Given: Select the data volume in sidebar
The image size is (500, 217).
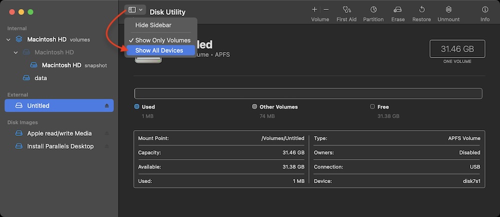Looking at the screenshot, I should click(x=40, y=78).
